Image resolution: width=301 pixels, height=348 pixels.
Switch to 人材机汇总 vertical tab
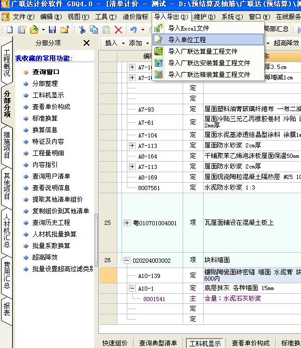coord(7,231)
